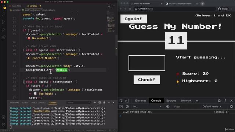235x132 pixels.
Task: Switch to the DEBUG CONSOLE panel tab
Action: [x=39, y=103]
